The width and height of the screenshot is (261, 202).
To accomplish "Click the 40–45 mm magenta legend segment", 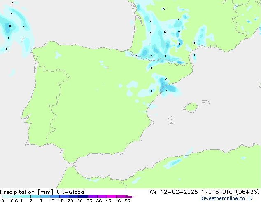I will pyautogui.click(x=112, y=197).
